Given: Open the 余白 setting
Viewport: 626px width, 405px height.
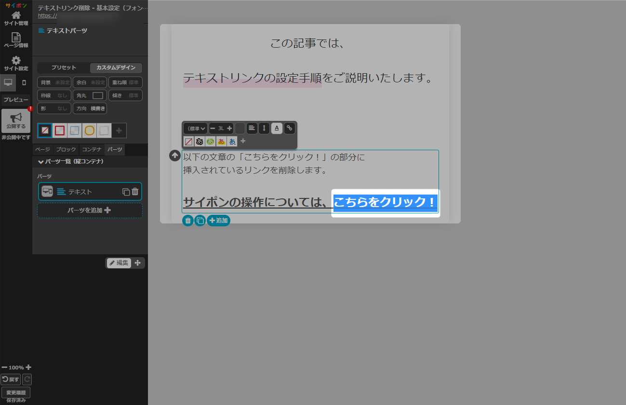Looking at the screenshot, I should point(90,82).
